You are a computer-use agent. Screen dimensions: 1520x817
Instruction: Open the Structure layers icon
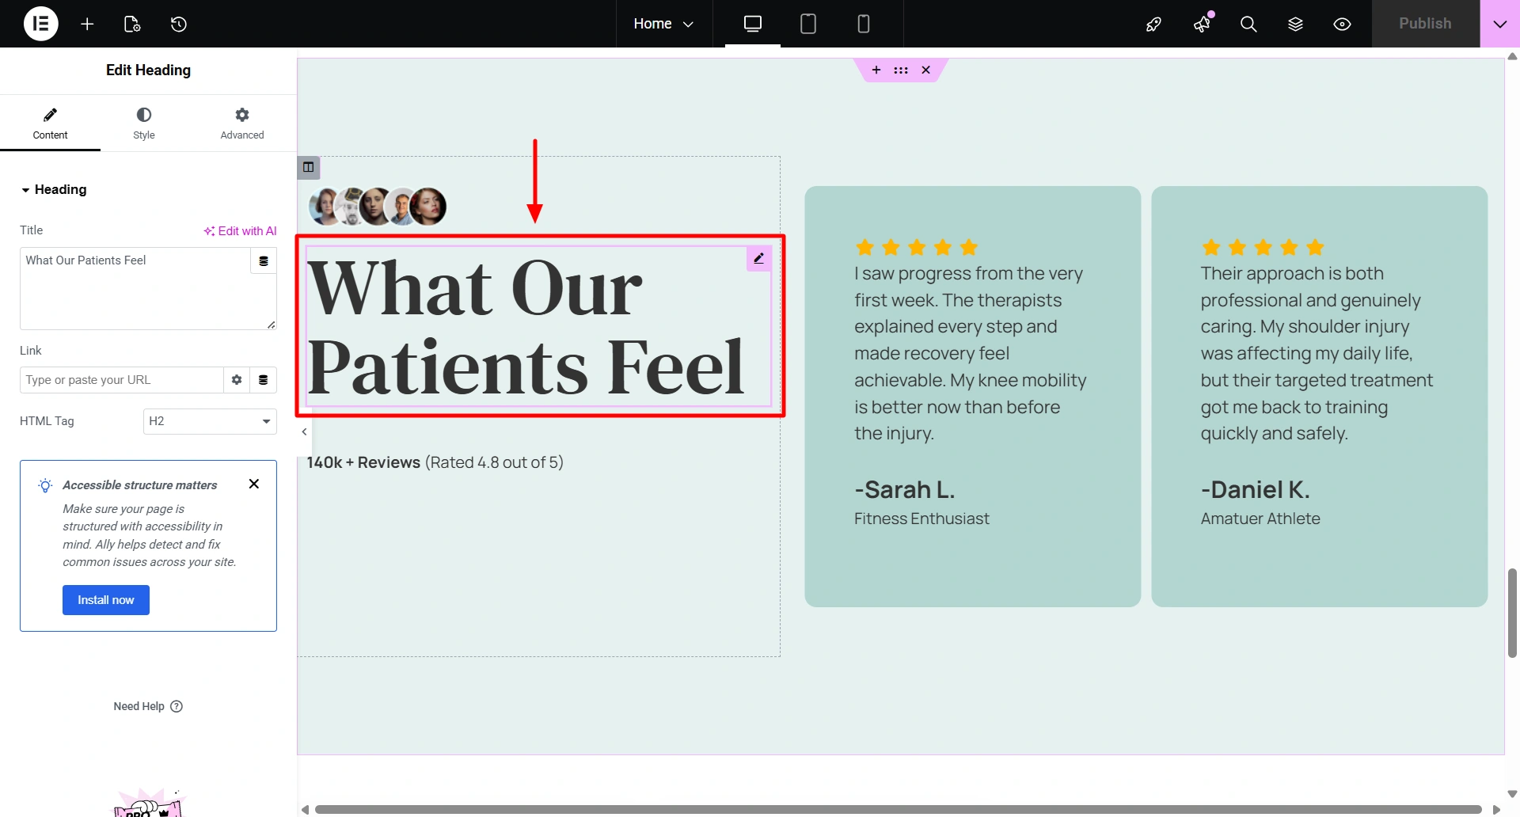1295,25
